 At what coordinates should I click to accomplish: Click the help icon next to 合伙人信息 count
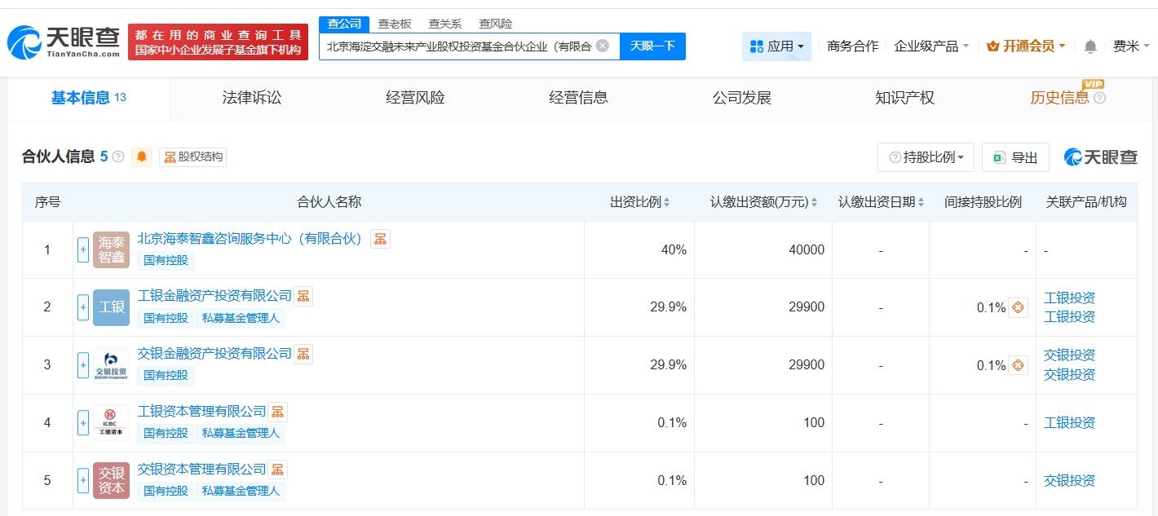tap(118, 157)
